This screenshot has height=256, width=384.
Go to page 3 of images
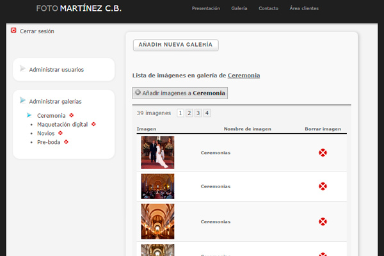(x=198, y=113)
